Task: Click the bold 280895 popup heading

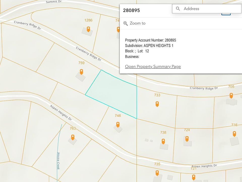Action: coord(132,10)
